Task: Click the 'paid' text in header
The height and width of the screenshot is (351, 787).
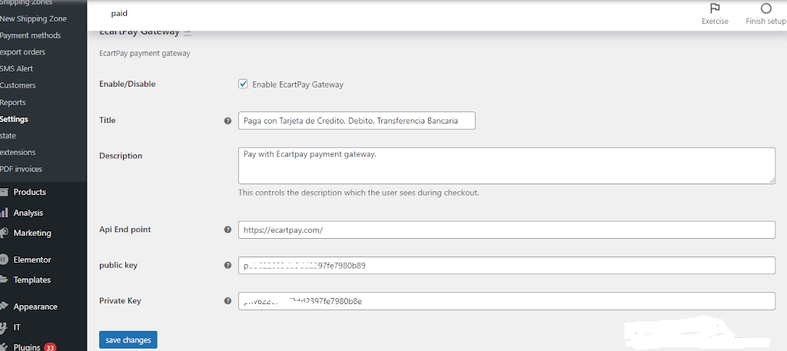Action: 119,14
